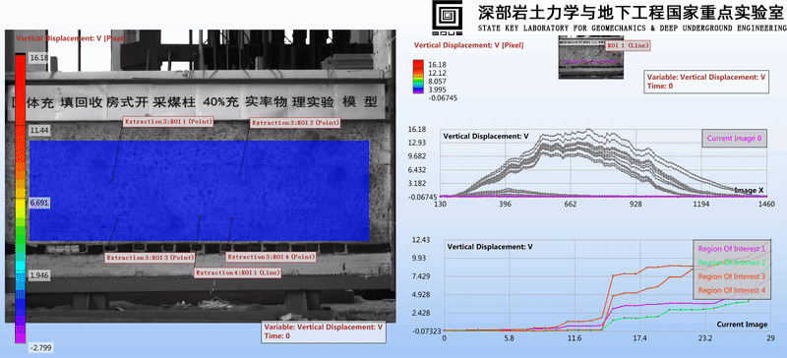
Task: Click the 'Vertical Displacement: V' title of the line chart
Action: [x=486, y=136]
